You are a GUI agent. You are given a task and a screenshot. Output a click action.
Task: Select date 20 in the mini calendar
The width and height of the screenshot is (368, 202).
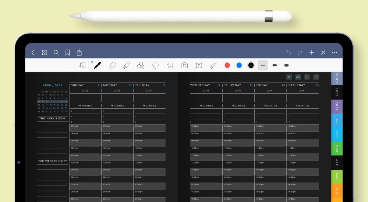58,105
